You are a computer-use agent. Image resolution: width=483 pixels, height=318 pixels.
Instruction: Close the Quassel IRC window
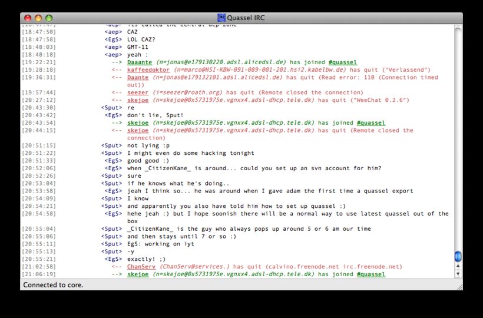pos(28,18)
